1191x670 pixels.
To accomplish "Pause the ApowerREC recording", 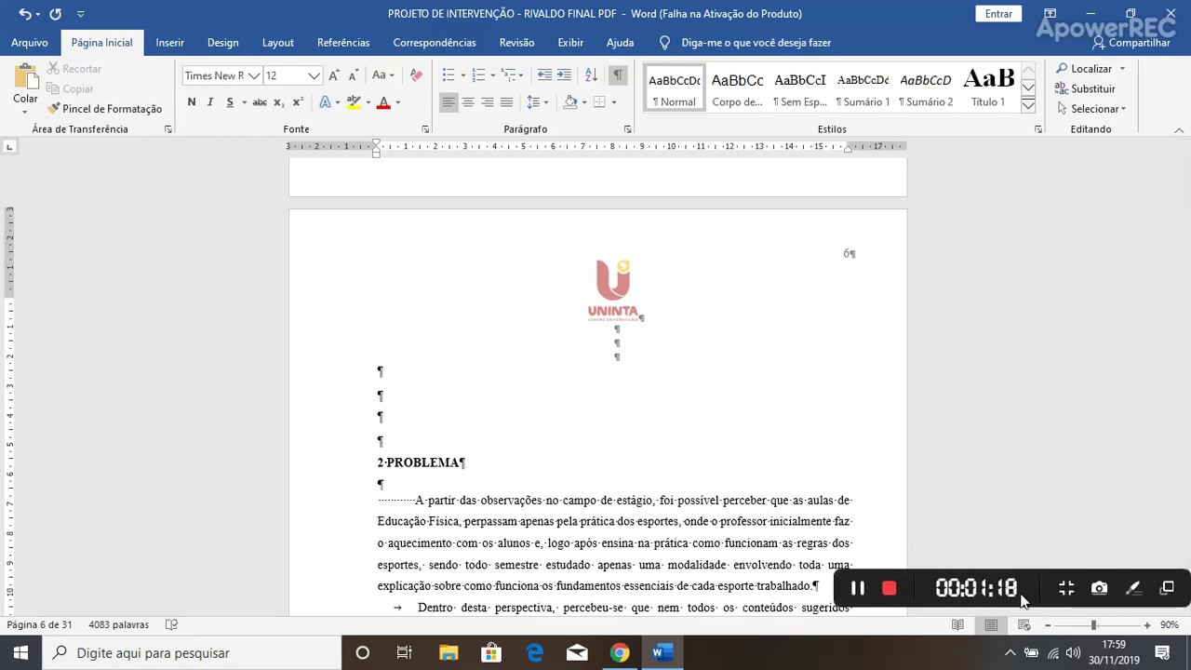I will coord(858,588).
